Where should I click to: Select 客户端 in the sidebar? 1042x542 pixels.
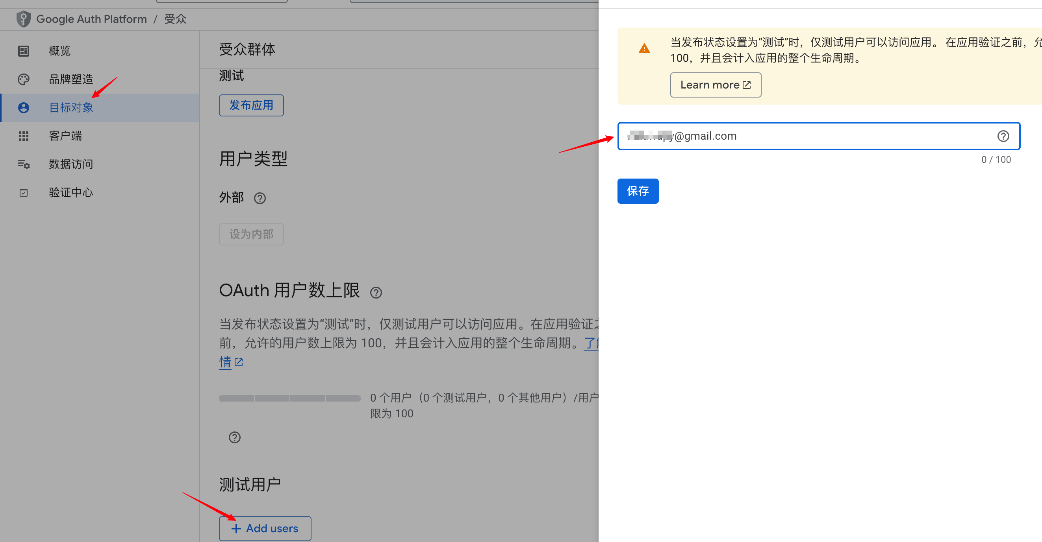100,136
